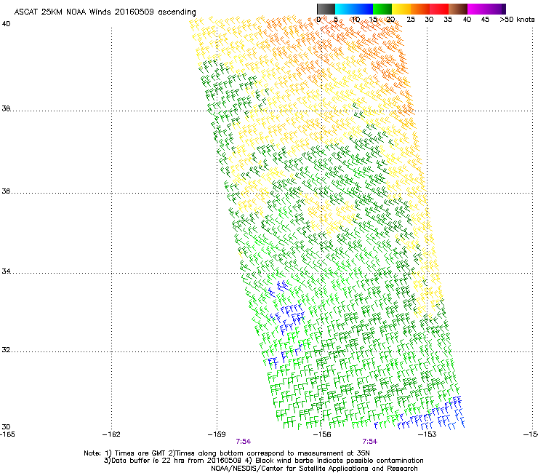The height and width of the screenshot is (473, 538).
Task: Click the ">50 knots" legend label
Action: tap(517, 20)
